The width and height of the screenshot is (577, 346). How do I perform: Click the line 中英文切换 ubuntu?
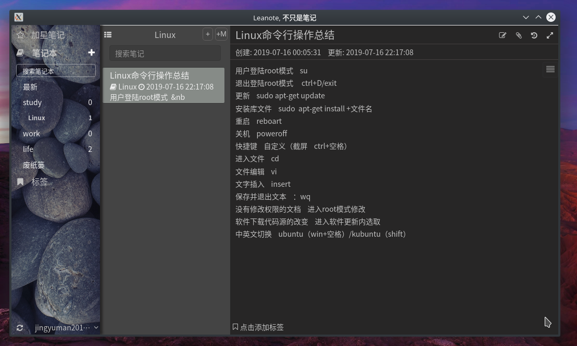coord(320,234)
